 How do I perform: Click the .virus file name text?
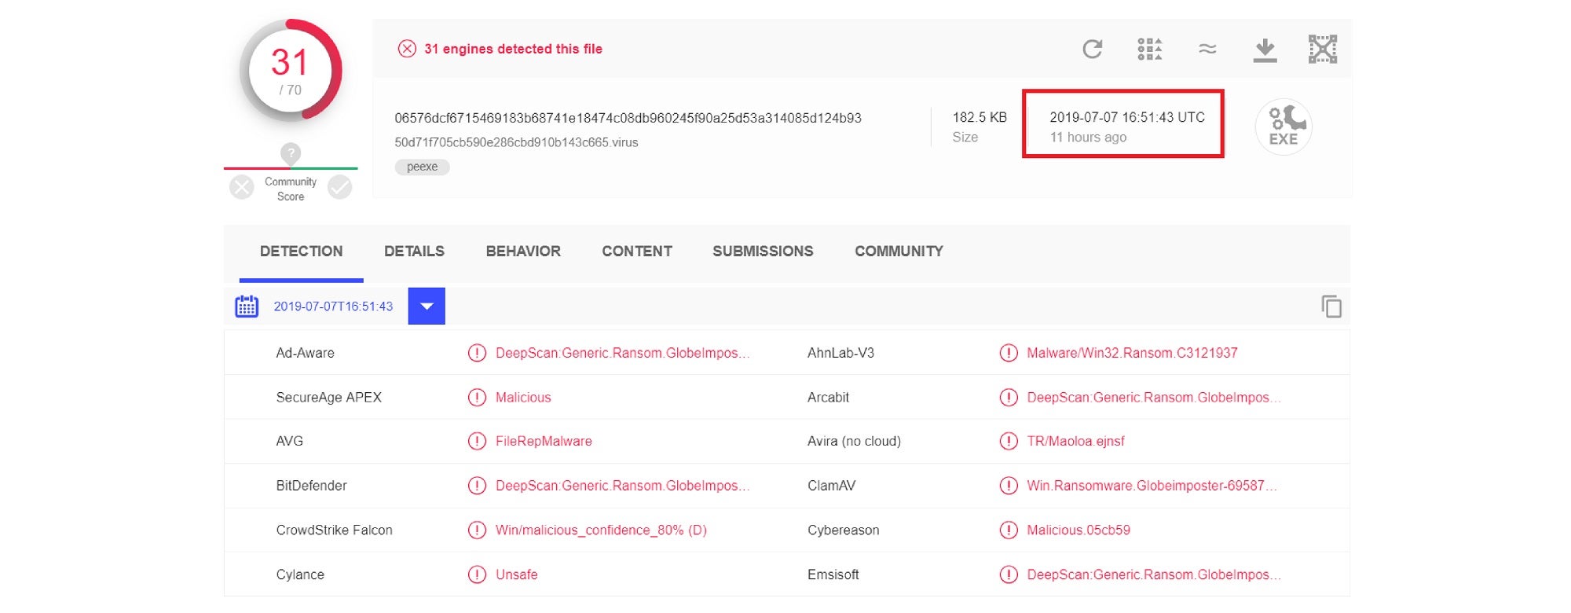tap(516, 142)
